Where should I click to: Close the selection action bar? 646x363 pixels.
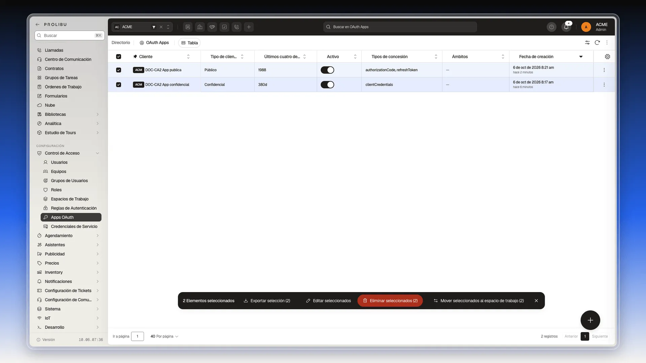[536, 300]
